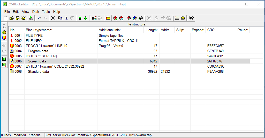The width and height of the screenshot is (265, 138).
Task: Click the green RUN toolbar icon
Action: [x=31, y=18]
